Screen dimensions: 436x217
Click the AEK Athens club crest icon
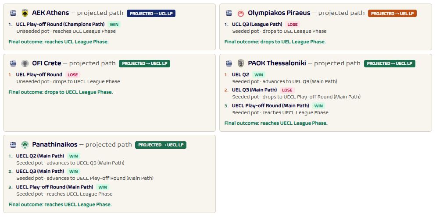click(x=25, y=13)
